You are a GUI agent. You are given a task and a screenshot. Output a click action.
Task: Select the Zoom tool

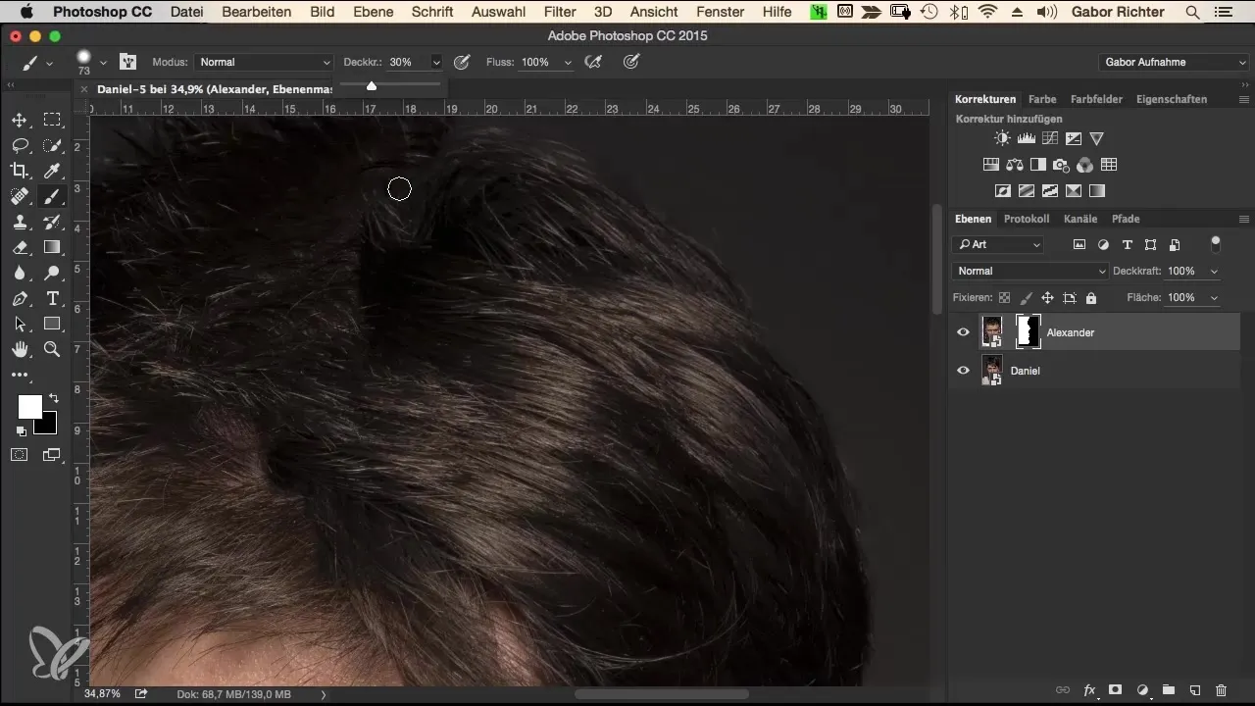click(x=52, y=349)
